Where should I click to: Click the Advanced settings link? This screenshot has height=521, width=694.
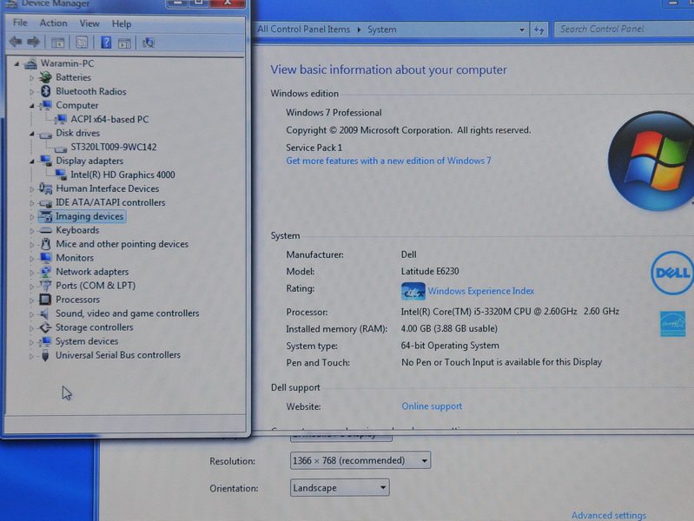pyautogui.click(x=609, y=515)
